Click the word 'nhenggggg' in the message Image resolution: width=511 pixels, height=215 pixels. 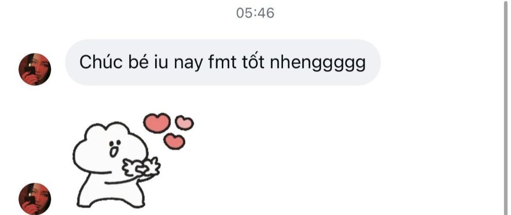[x=318, y=64]
